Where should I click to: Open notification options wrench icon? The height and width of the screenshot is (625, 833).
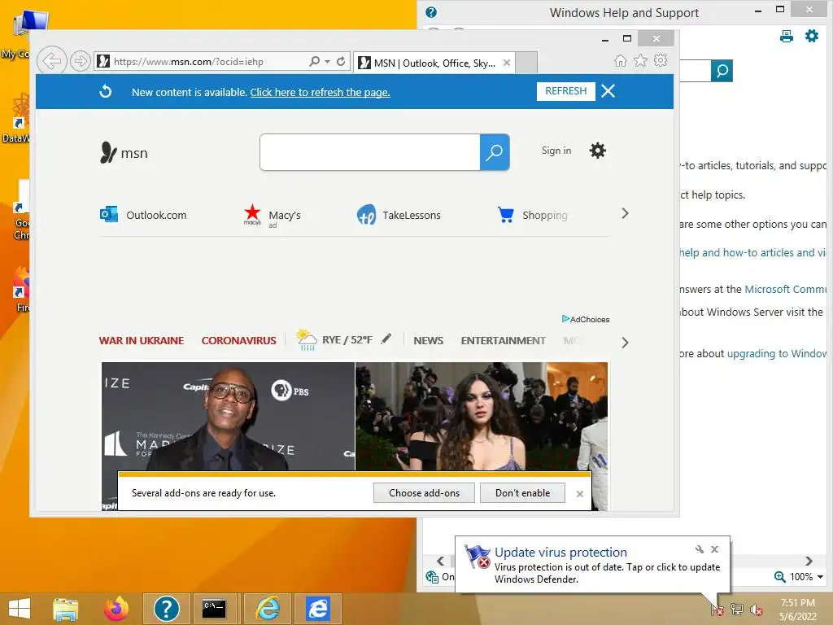pos(699,549)
